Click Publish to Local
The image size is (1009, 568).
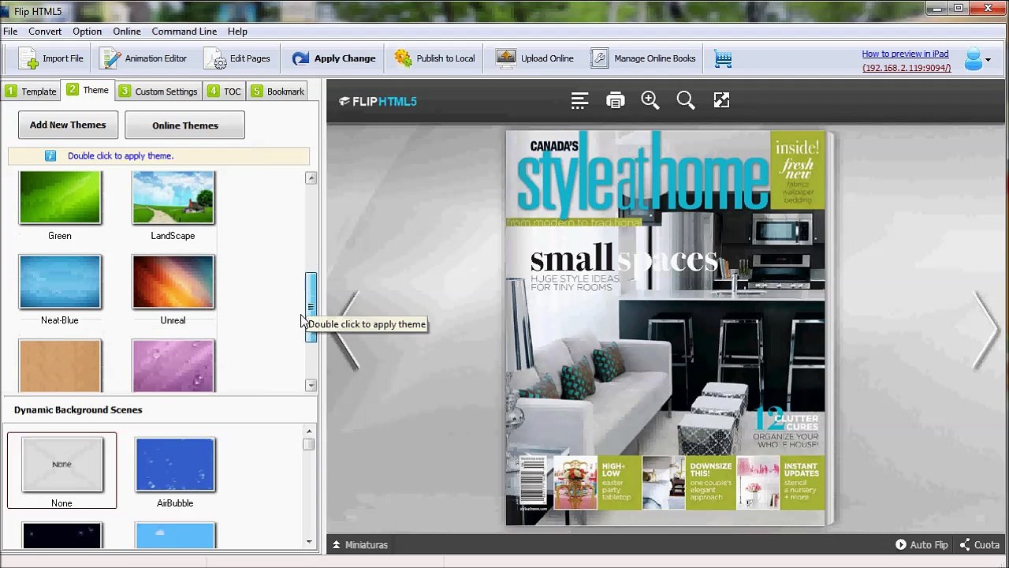[x=434, y=58]
